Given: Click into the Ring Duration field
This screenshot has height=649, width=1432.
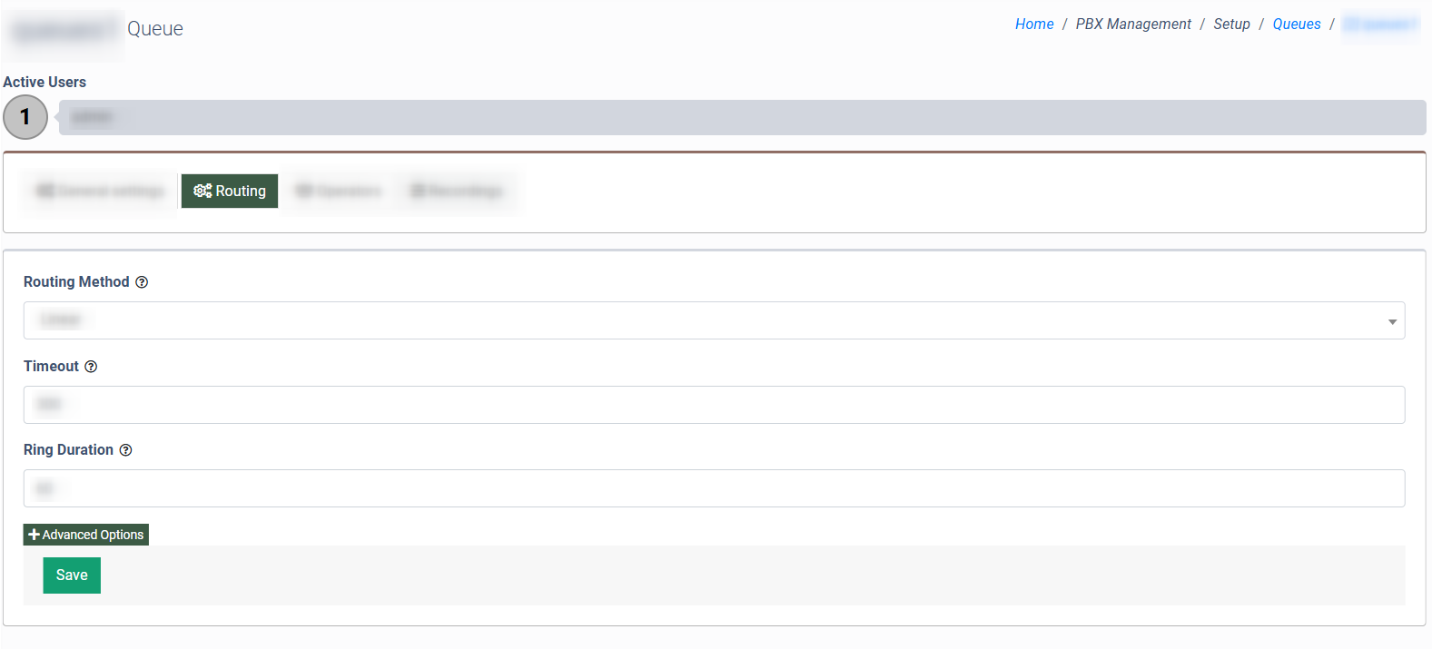Looking at the screenshot, I should click(x=714, y=488).
